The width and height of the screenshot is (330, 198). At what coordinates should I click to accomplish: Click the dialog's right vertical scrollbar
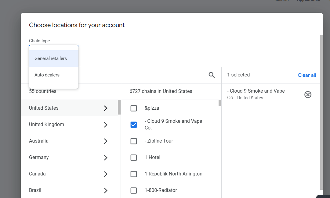[321, 113]
